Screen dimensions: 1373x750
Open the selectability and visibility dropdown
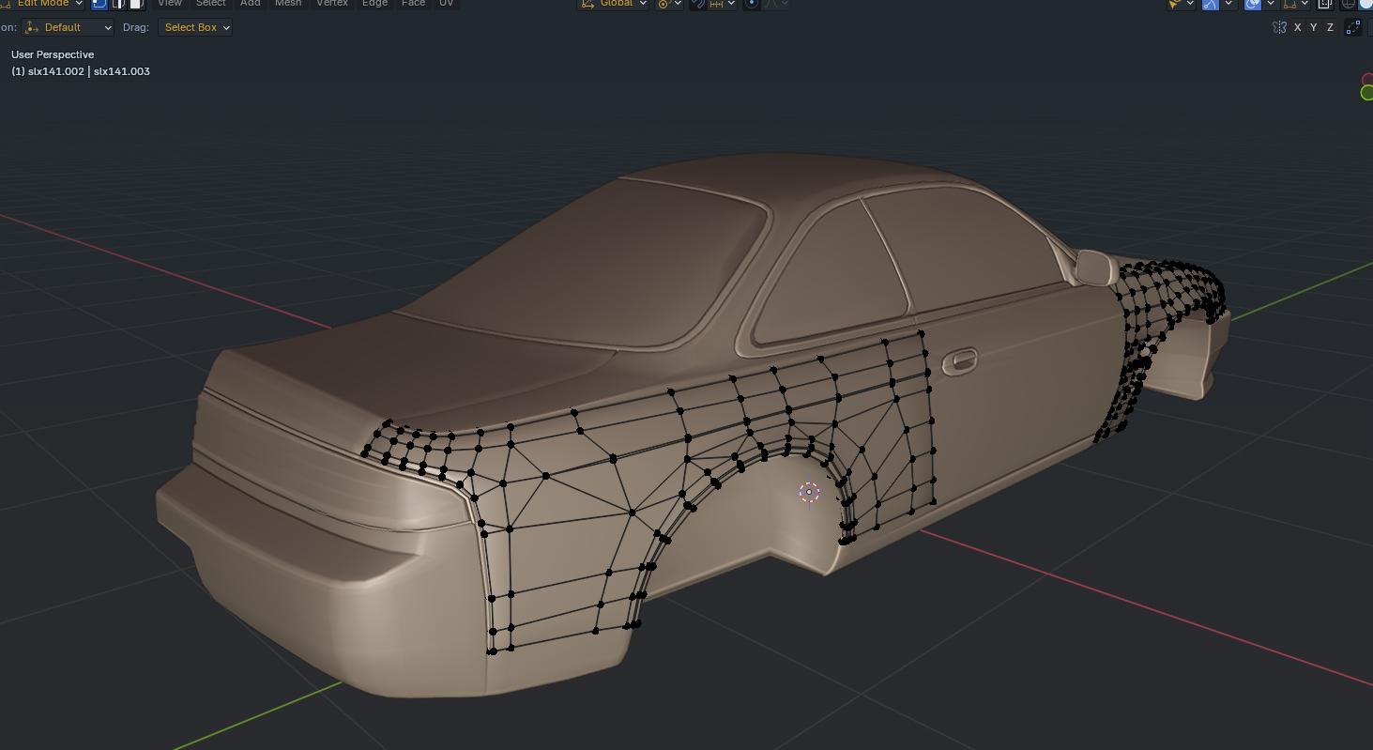click(x=1182, y=4)
